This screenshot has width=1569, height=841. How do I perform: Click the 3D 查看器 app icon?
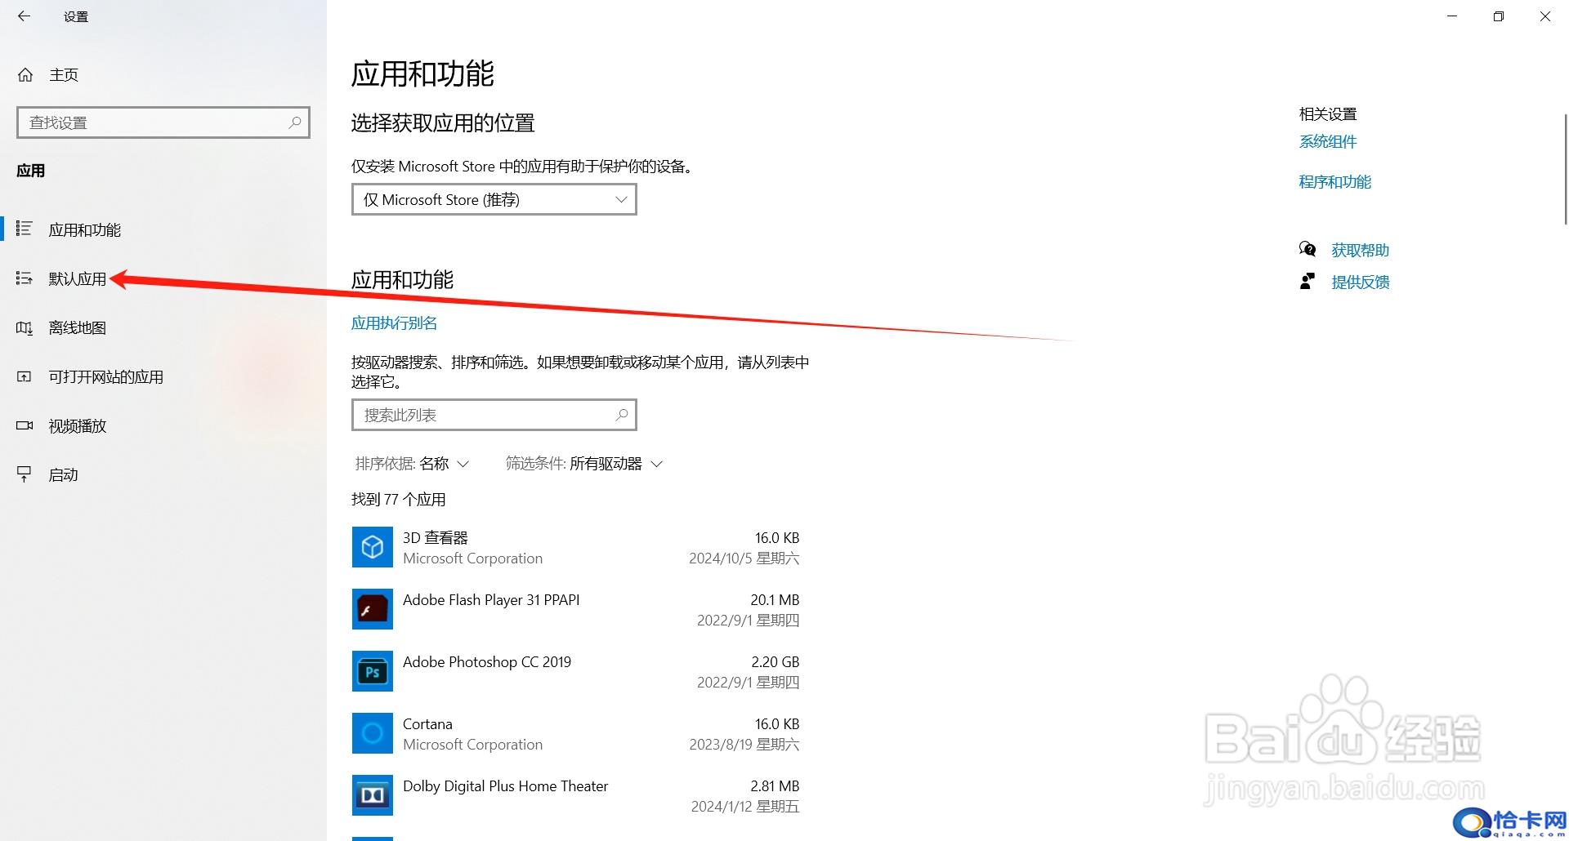(373, 547)
